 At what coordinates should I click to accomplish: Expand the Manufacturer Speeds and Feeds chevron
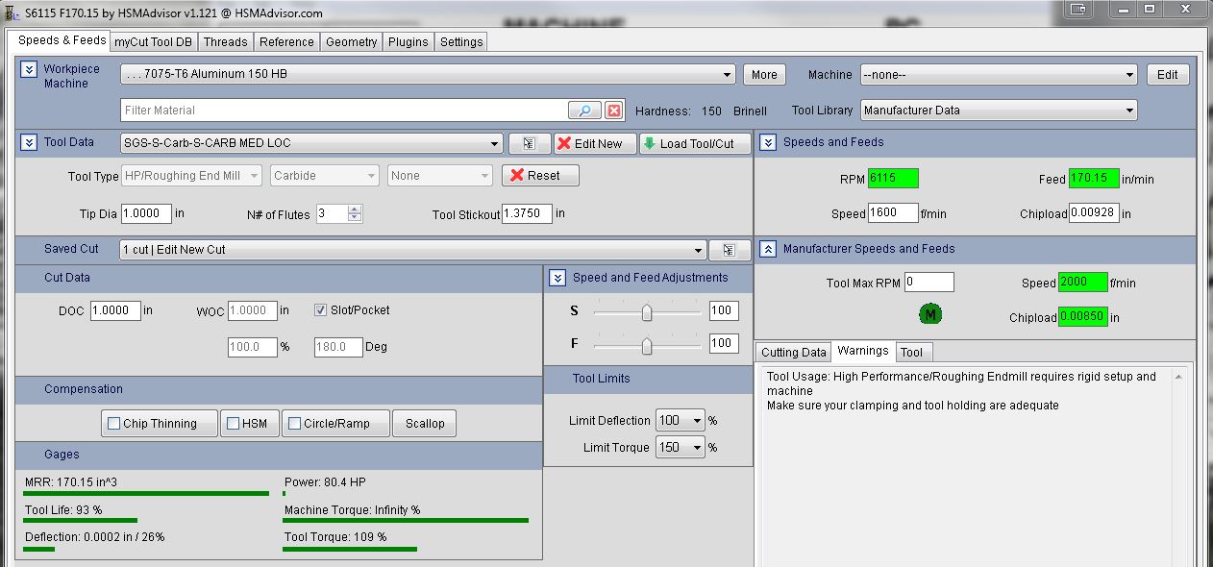click(x=768, y=249)
